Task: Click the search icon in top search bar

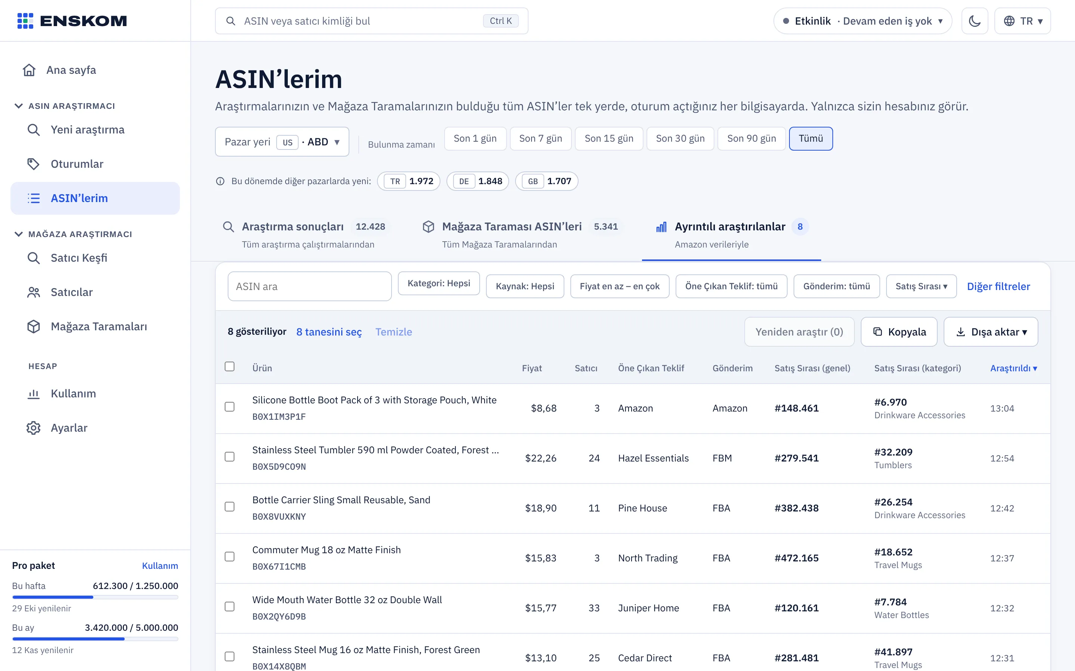Action: [231, 21]
